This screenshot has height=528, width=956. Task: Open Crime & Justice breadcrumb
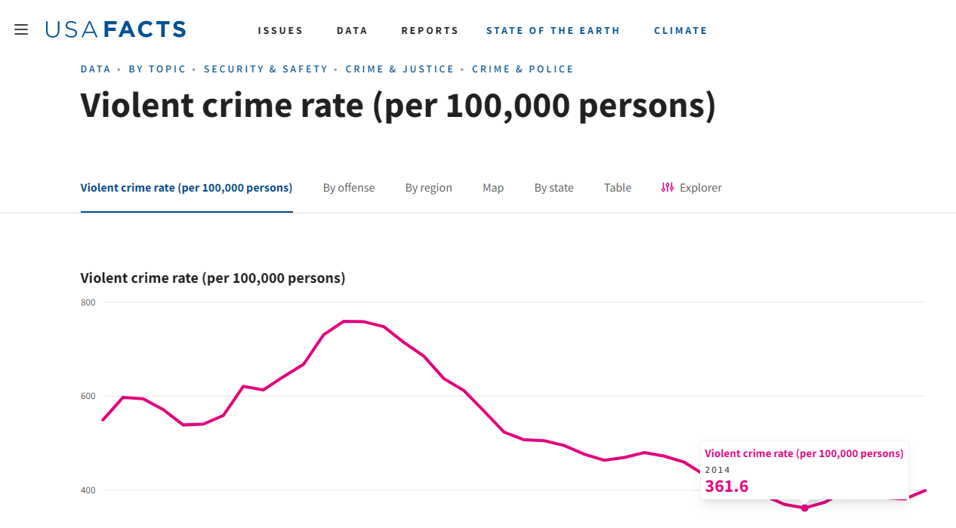click(399, 69)
